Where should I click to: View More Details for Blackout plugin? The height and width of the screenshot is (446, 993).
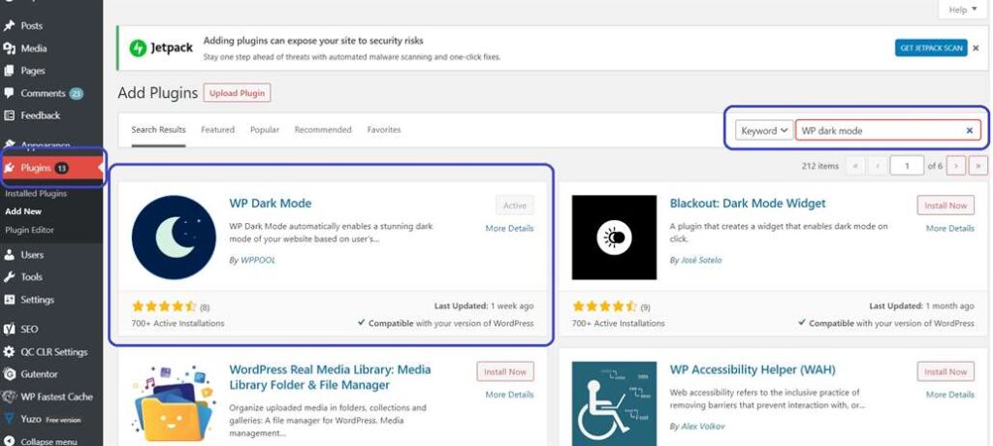coord(950,228)
